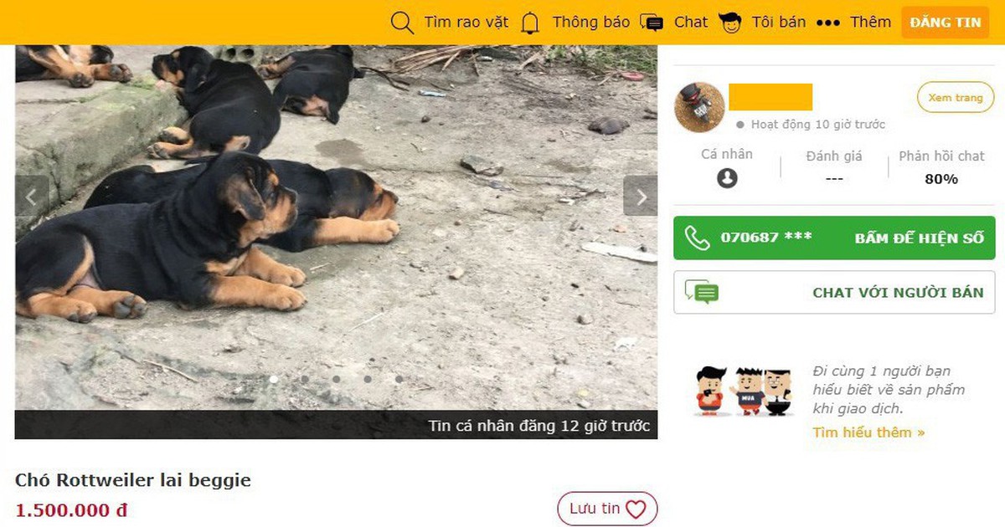The image size is (1005, 527).
Task: Go to the previous photo with the left arrow
Action: click(32, 197)
